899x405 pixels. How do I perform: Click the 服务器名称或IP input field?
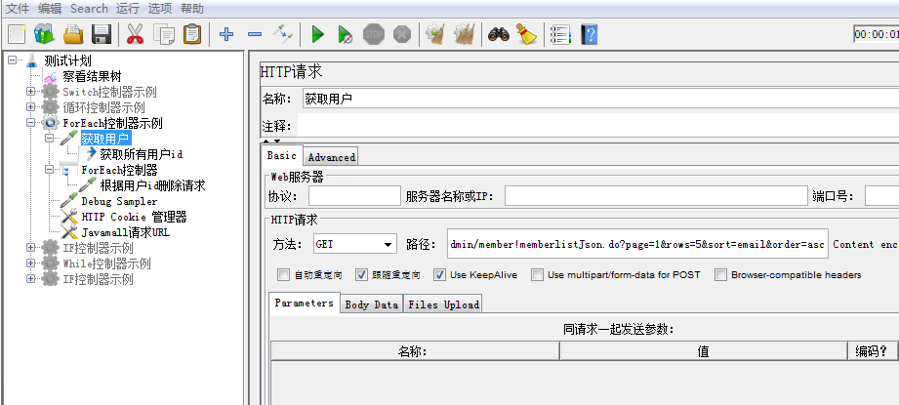tap(656, 196)
